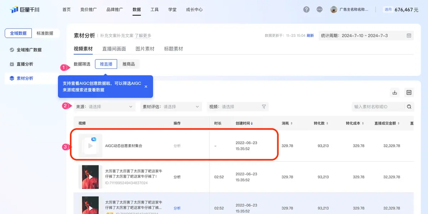Open the help question mark icon

[x=306, y=10]
